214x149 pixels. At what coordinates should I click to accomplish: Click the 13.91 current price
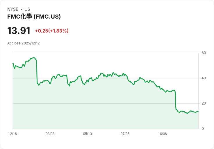coord(19,31)
